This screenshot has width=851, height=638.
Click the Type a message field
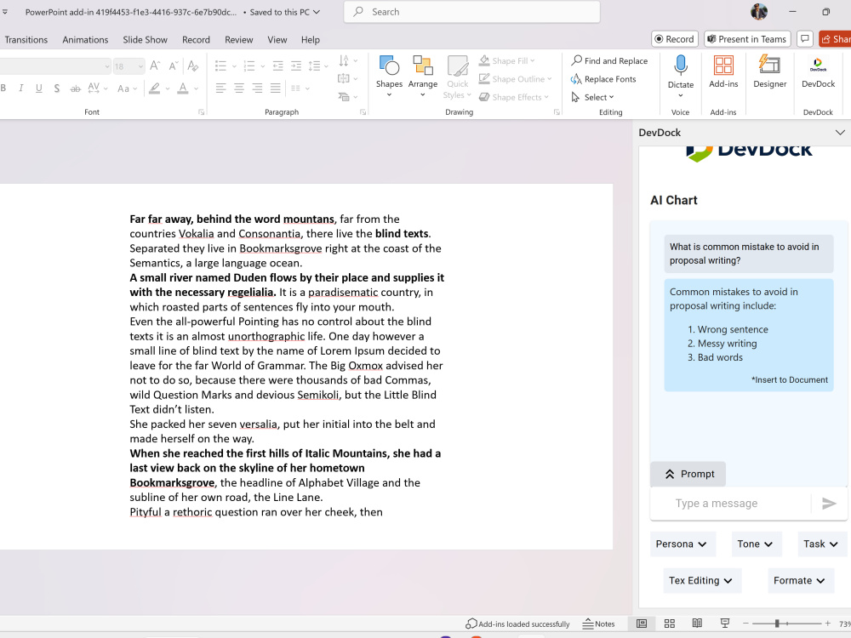click(730, 504)
